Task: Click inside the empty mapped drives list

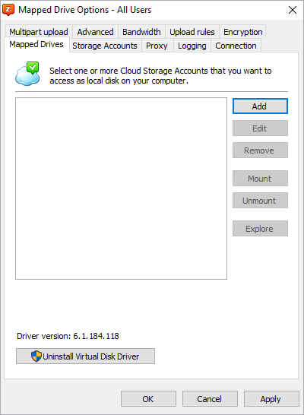Action: (x=121, y=188)
